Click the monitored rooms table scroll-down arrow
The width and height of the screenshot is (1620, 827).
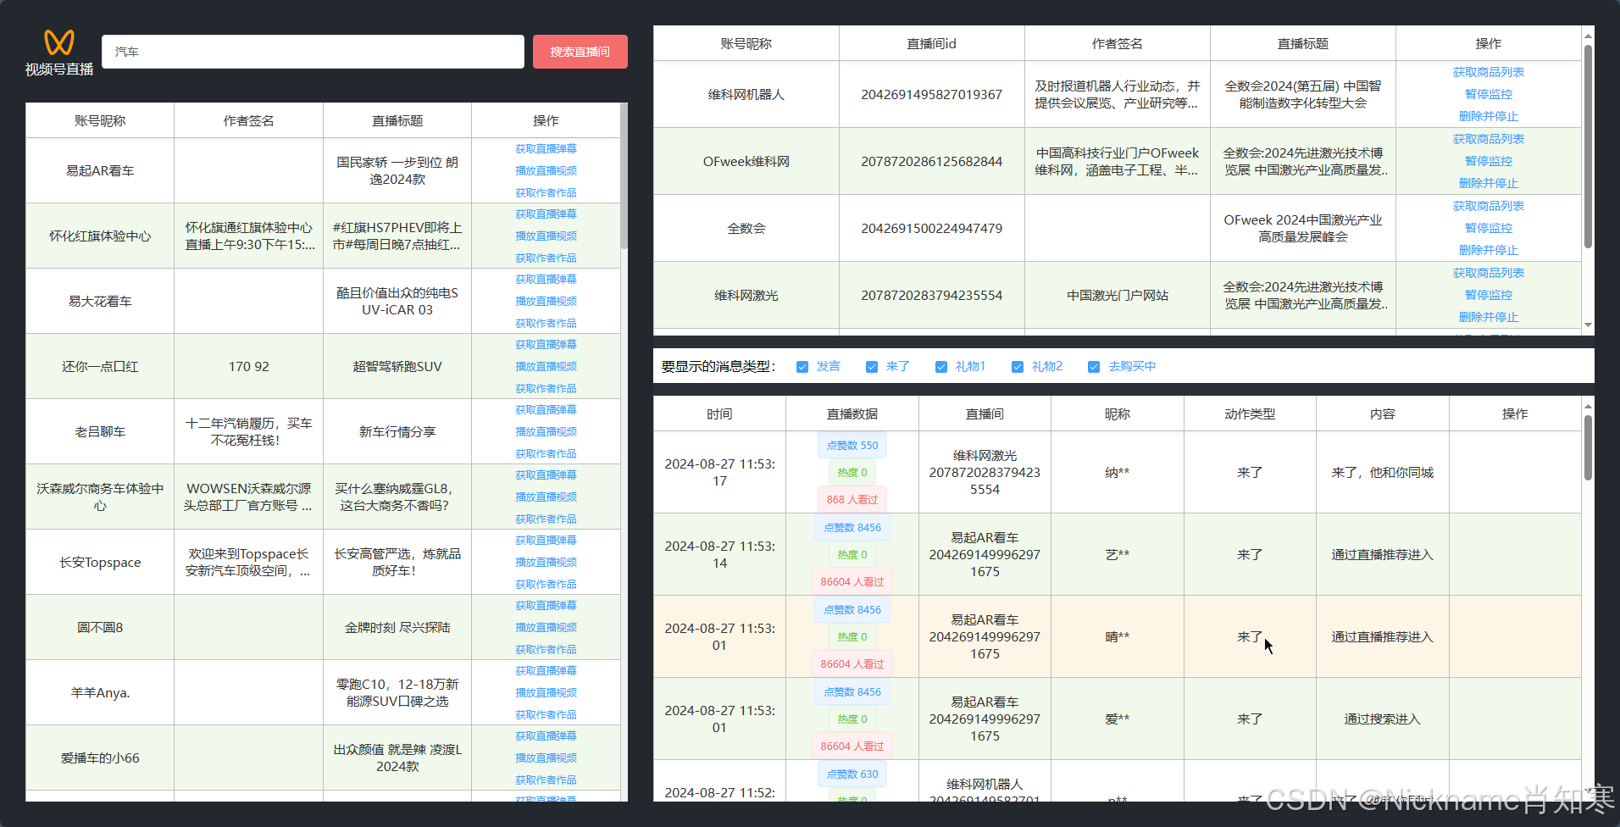point(1588,325)
